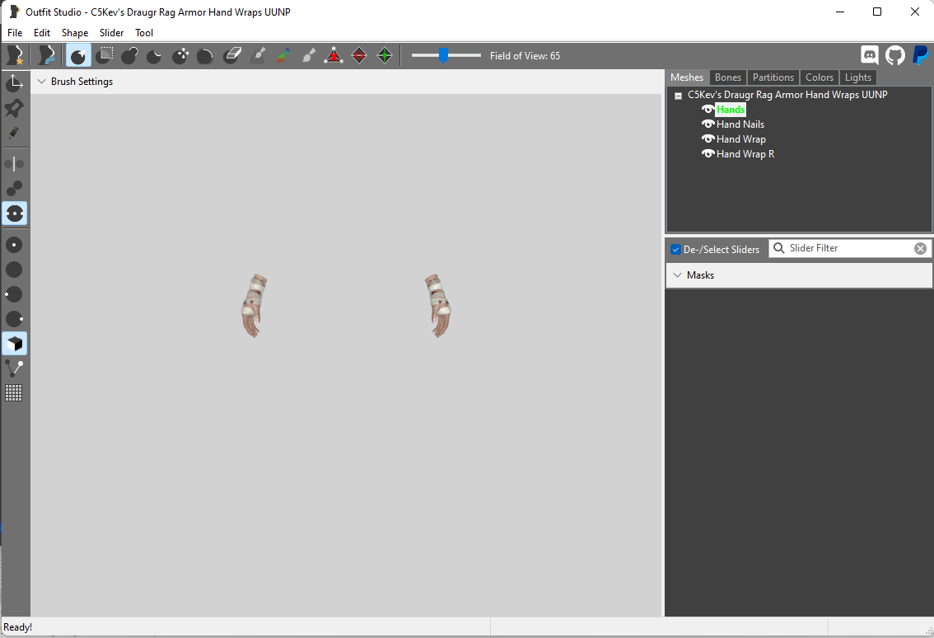Viewport: 934px width, 638px height.
Task: Toggle the circle with center dot icon
Action: [x=14, y=245]
